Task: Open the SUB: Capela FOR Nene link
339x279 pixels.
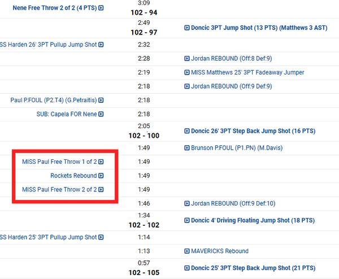Action: pos(67,114)
